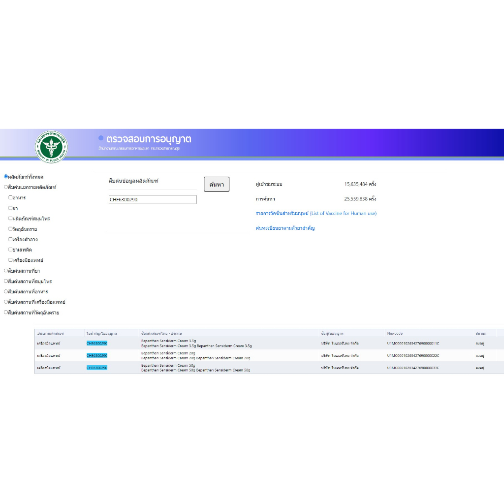Click the ตรวจสอบการอนุญาต page title

pyautogui.click(x=149, y=139)
